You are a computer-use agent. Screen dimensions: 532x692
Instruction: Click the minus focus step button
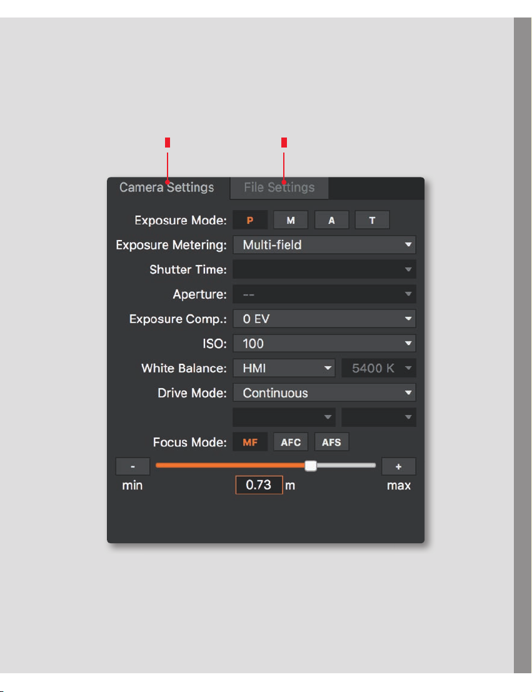[x=133, y=466]
